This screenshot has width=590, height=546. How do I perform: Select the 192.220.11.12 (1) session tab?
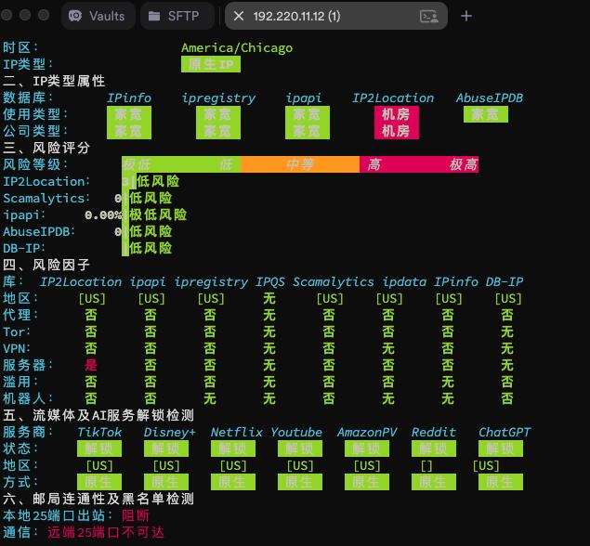pos(336,16)
